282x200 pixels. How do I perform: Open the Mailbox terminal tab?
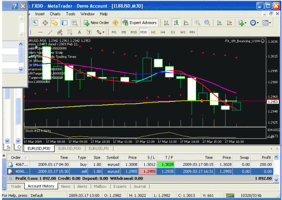100,186
